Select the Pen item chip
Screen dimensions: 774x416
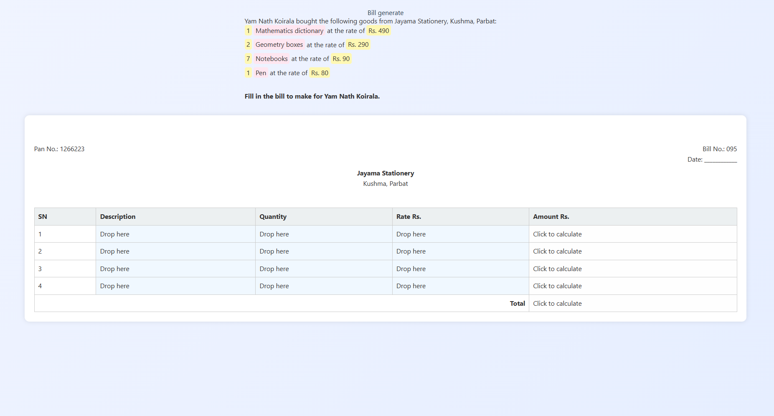click(x=261, y=73)
